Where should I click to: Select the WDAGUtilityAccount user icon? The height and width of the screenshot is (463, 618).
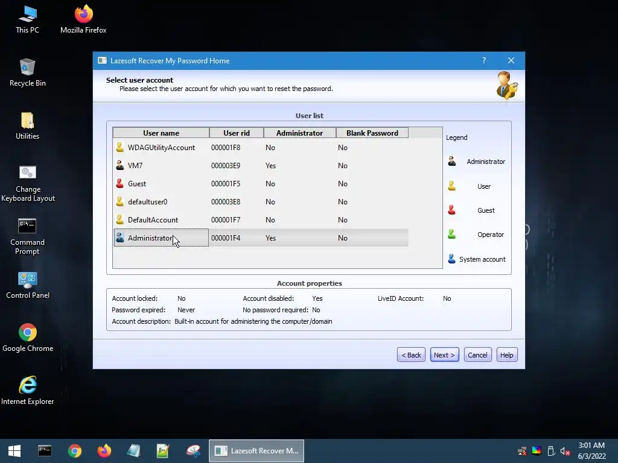(x=120, y=147)
